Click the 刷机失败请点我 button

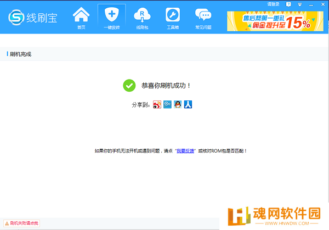[x=21, y=223]
